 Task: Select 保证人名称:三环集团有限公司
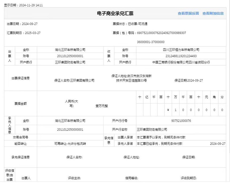(74, 81)
